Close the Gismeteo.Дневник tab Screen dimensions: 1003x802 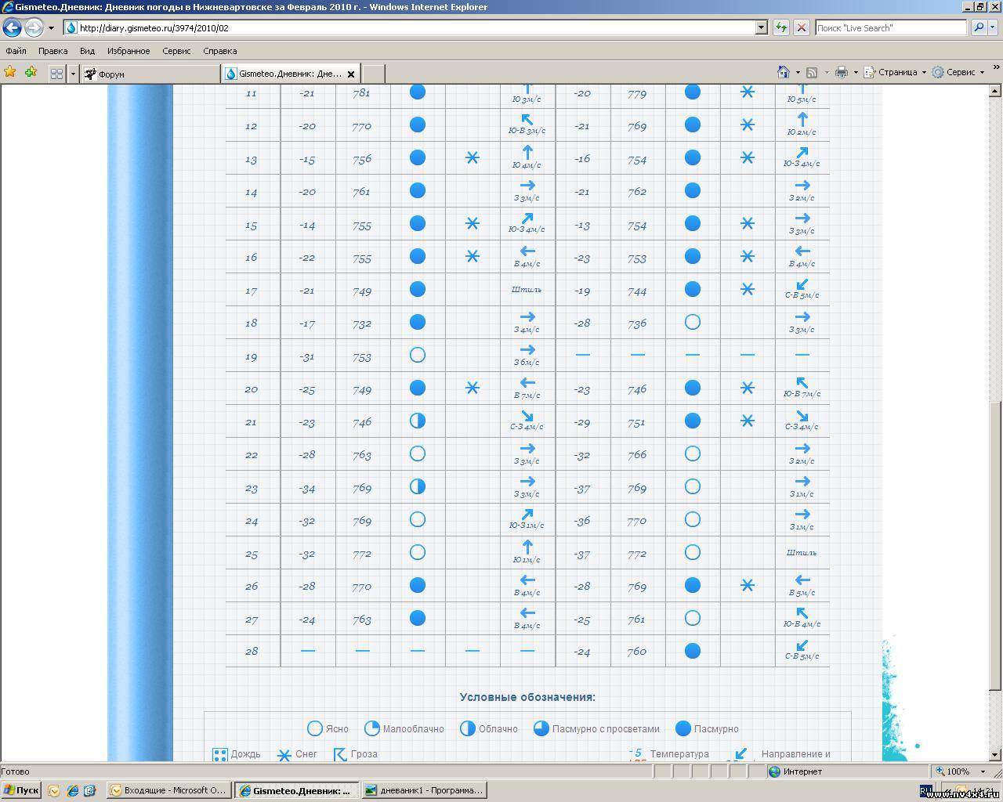(x=351, y=74)
